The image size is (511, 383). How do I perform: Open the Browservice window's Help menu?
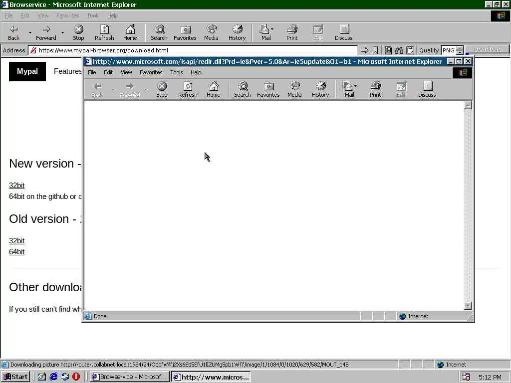pos(113,15)
